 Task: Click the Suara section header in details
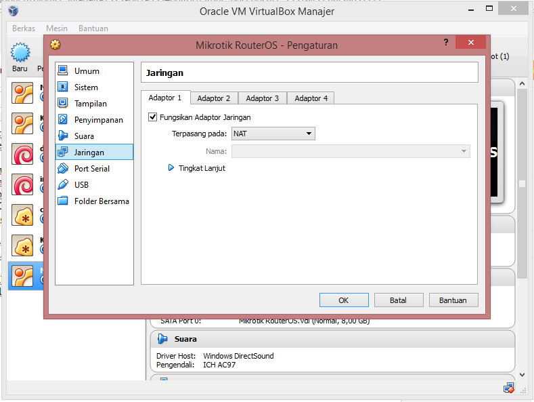pos(332,339)
